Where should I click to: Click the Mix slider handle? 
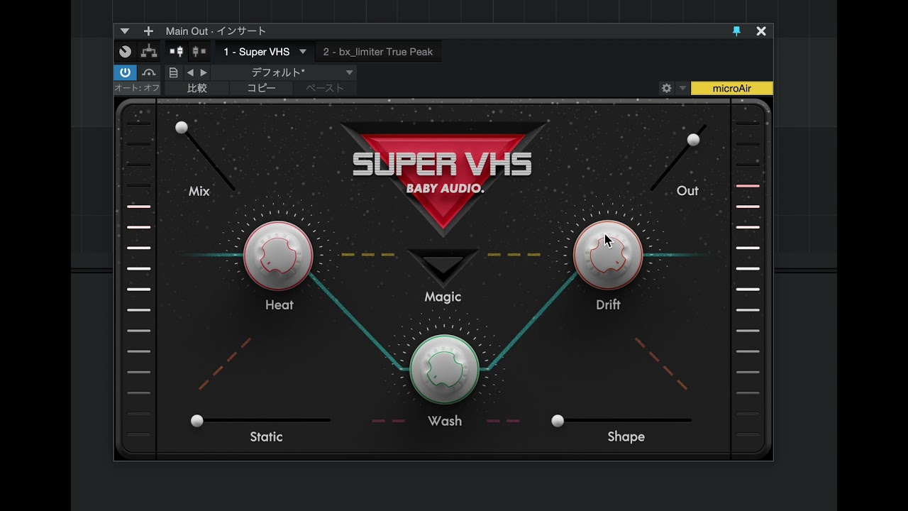[182, 127]
